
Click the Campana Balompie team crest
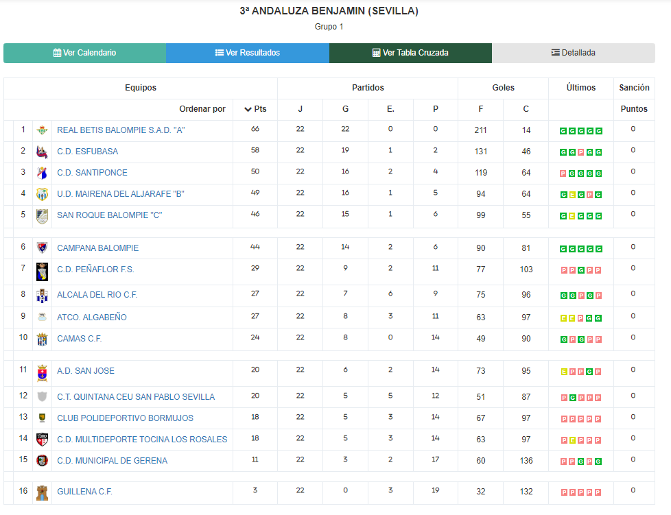[42, 248]
